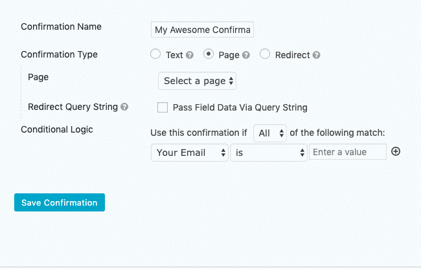This screenshot has height=269, width=421.
Task: Click the Page radio label text
Action: (229, 56)
